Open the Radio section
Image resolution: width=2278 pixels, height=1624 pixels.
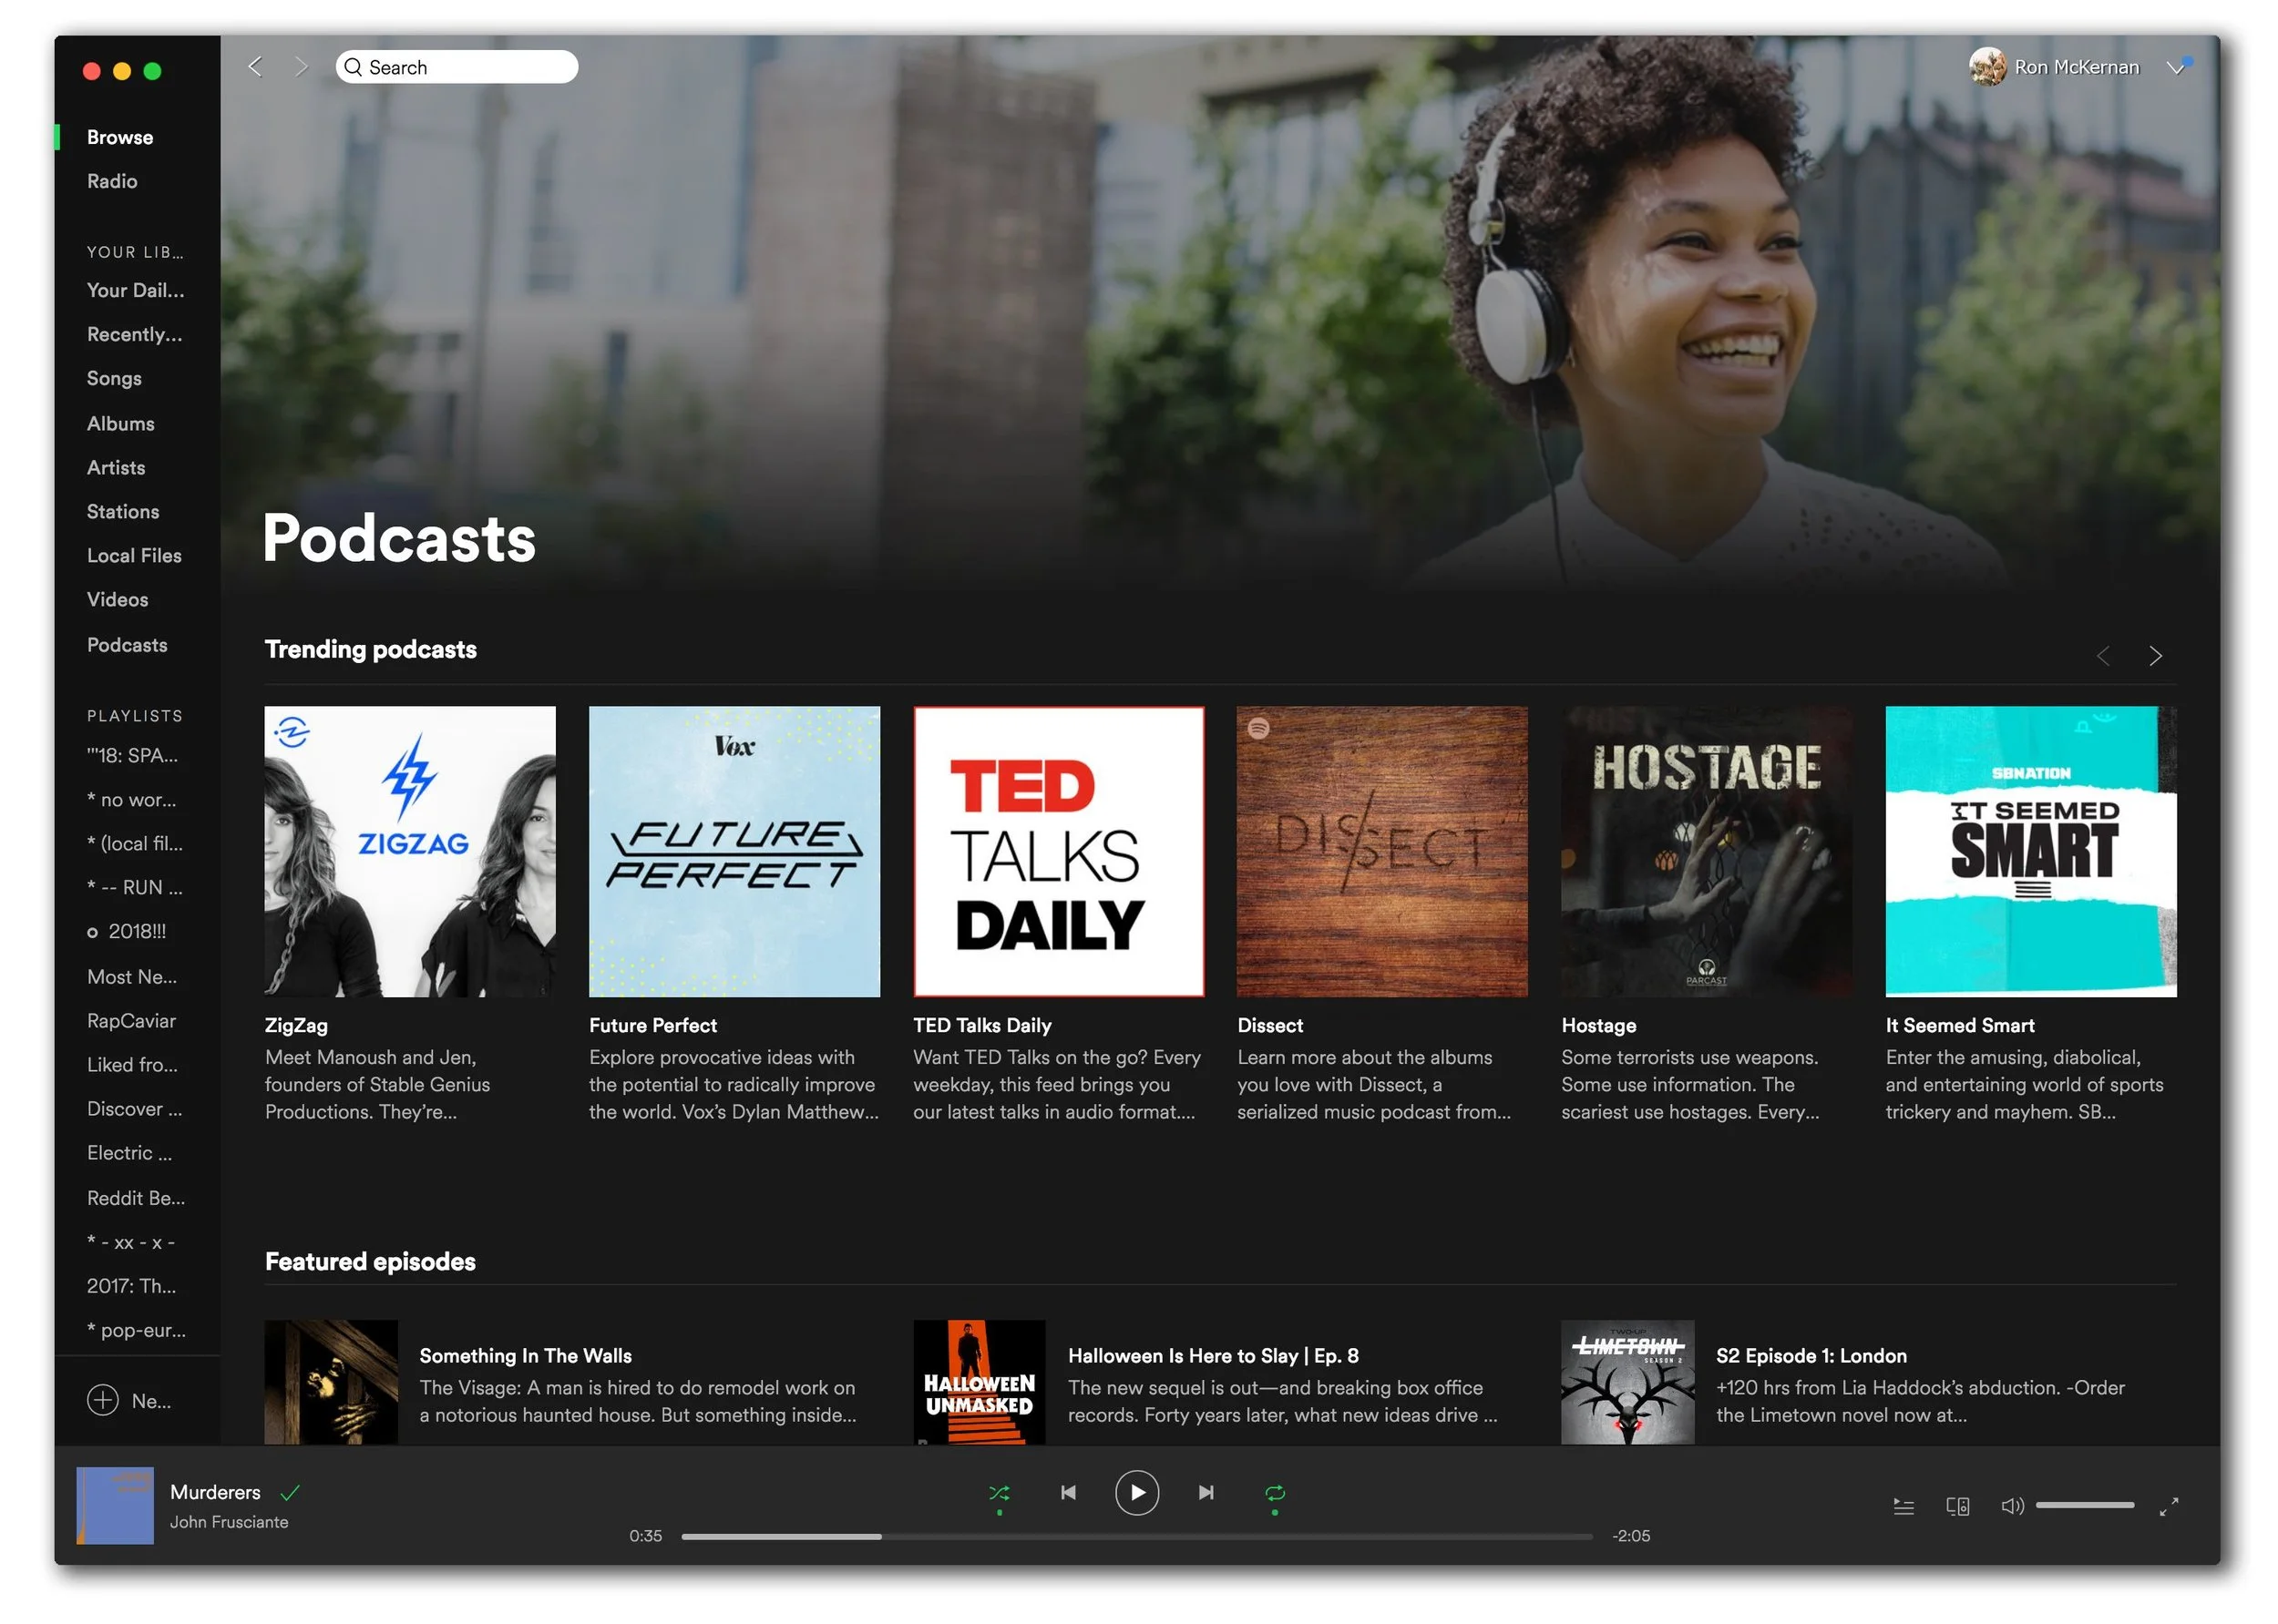pyautogui.click(x=112, y=182)
